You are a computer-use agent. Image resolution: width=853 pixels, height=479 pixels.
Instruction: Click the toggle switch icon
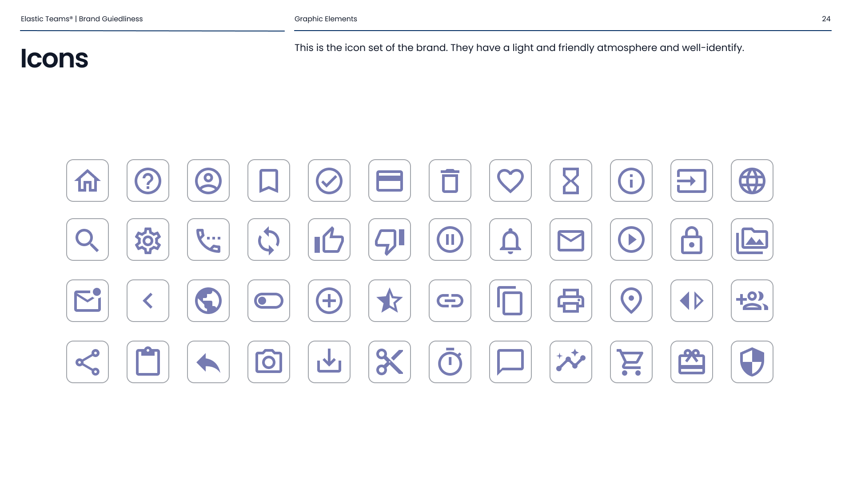269,301
